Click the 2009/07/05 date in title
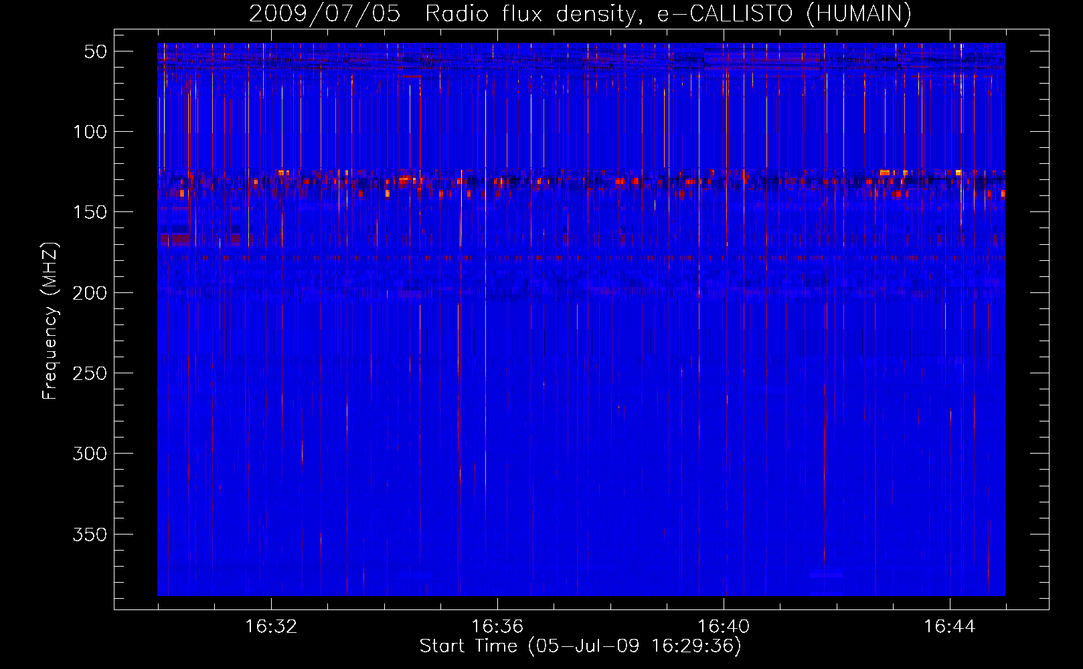Image resolution: width=1083 pixels, height=669 pixels. click(x=325, y=14)
